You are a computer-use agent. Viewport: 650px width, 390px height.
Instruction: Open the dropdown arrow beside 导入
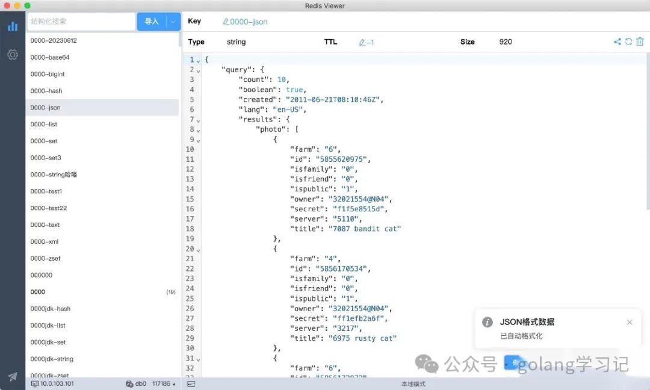(x=173, y=22)
